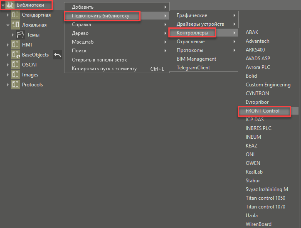
Task: Select RealLab controller library
Action: tap(269, 172)
